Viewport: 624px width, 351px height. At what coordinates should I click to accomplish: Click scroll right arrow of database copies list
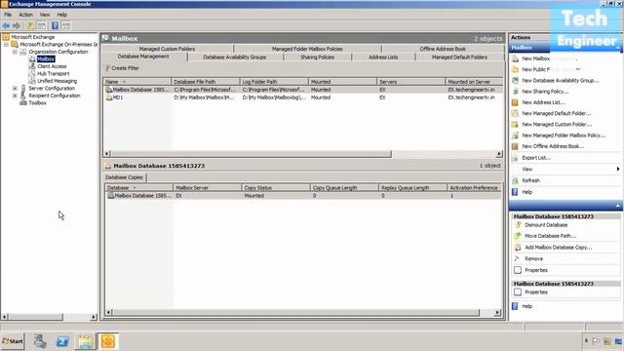click(497, 313)
